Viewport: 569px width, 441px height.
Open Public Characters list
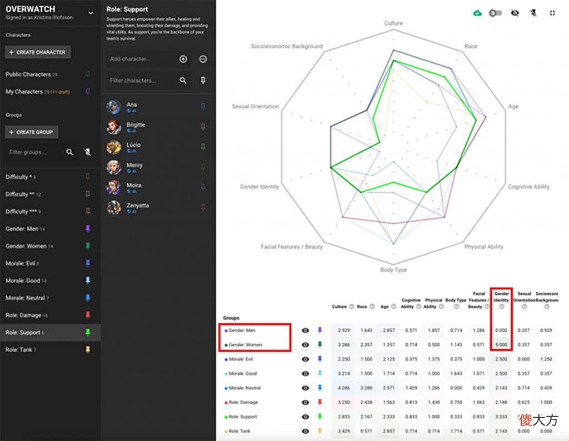[31, 74]
